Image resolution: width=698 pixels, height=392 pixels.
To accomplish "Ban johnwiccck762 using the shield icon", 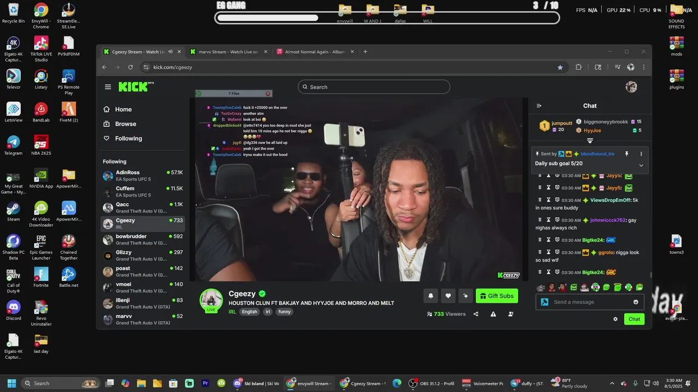I will [557, 220].
